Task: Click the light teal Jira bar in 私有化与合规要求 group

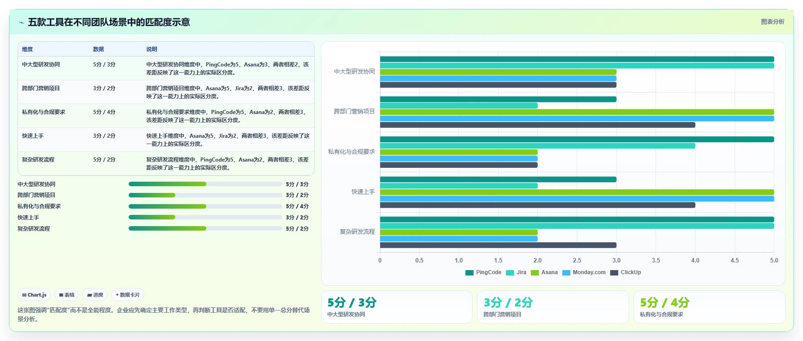Action: 537,146
